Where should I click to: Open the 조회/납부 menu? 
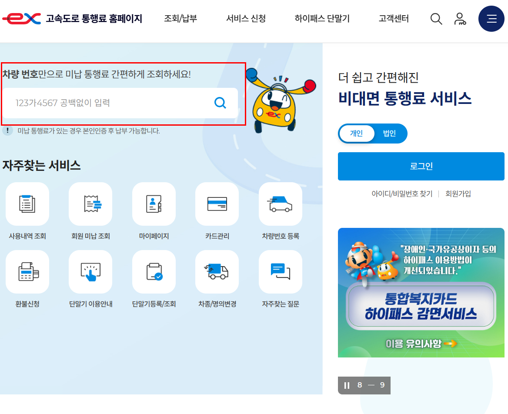click(x=180, y=18)
